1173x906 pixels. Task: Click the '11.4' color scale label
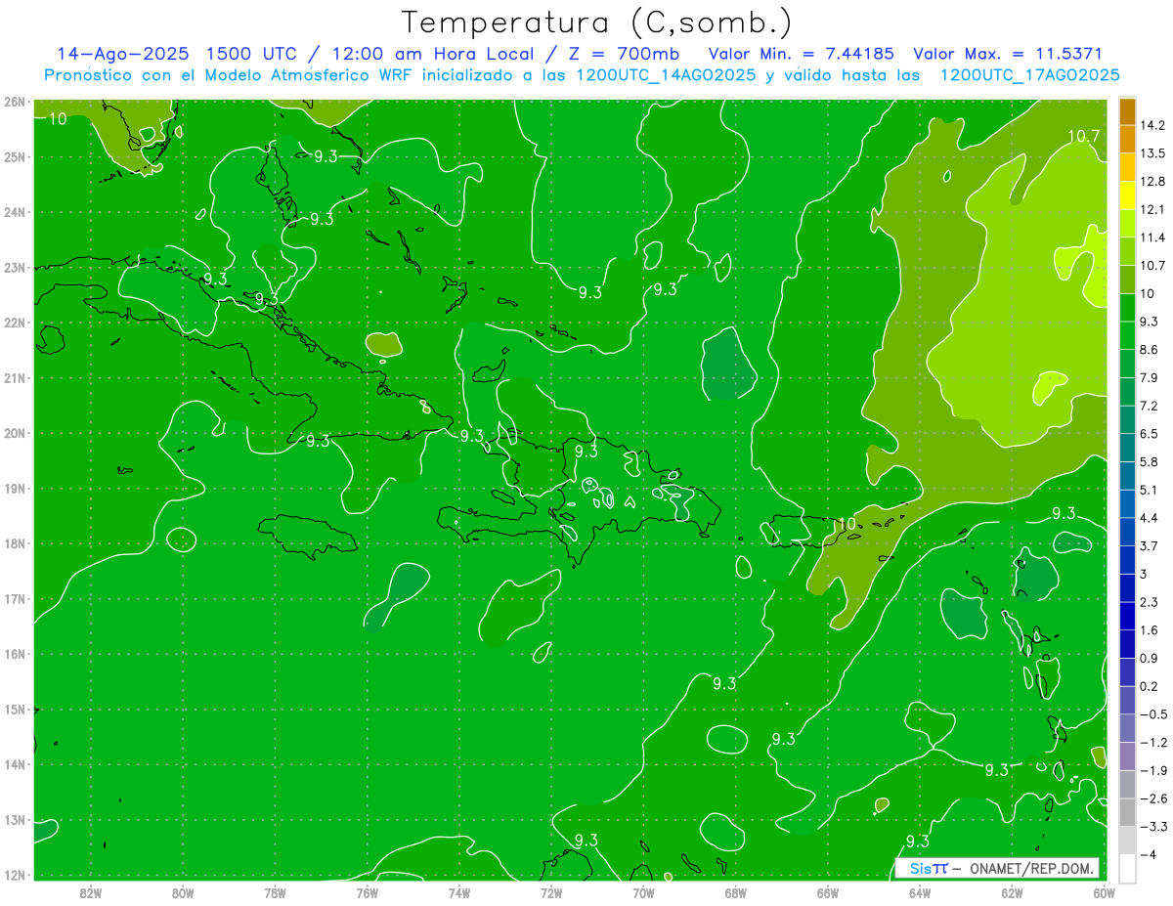[x=1152, y=237]
